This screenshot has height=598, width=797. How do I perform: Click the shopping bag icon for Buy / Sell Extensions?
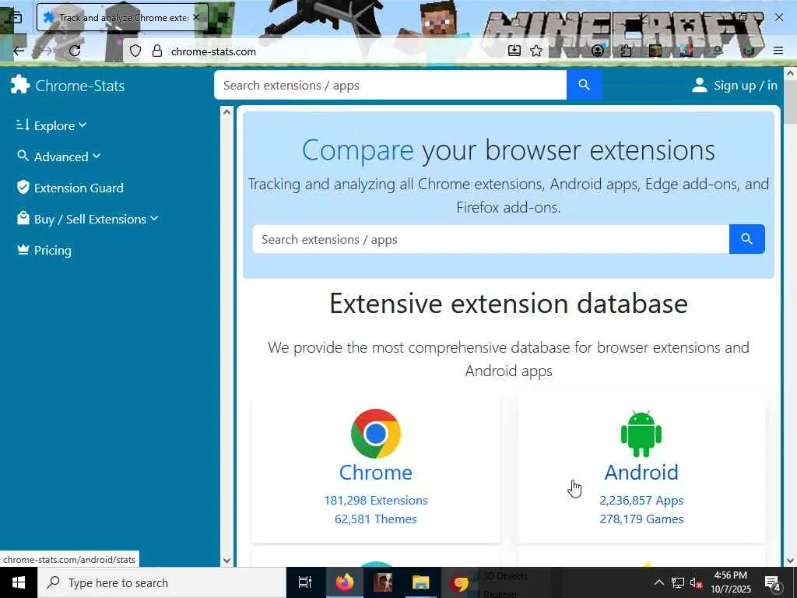coord(23,218)
